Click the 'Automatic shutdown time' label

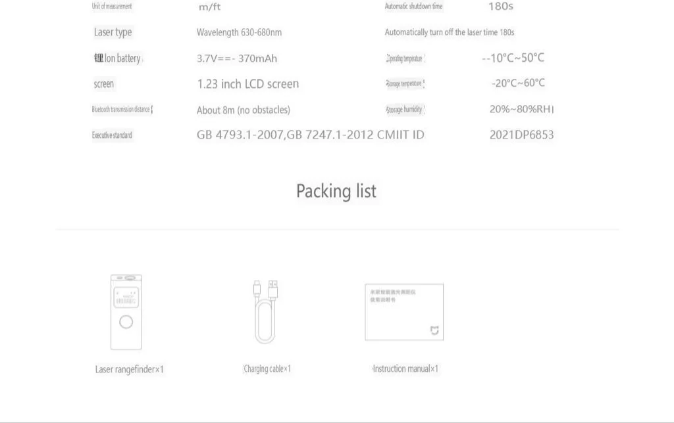pyautogui.click(x=414, y=7)
